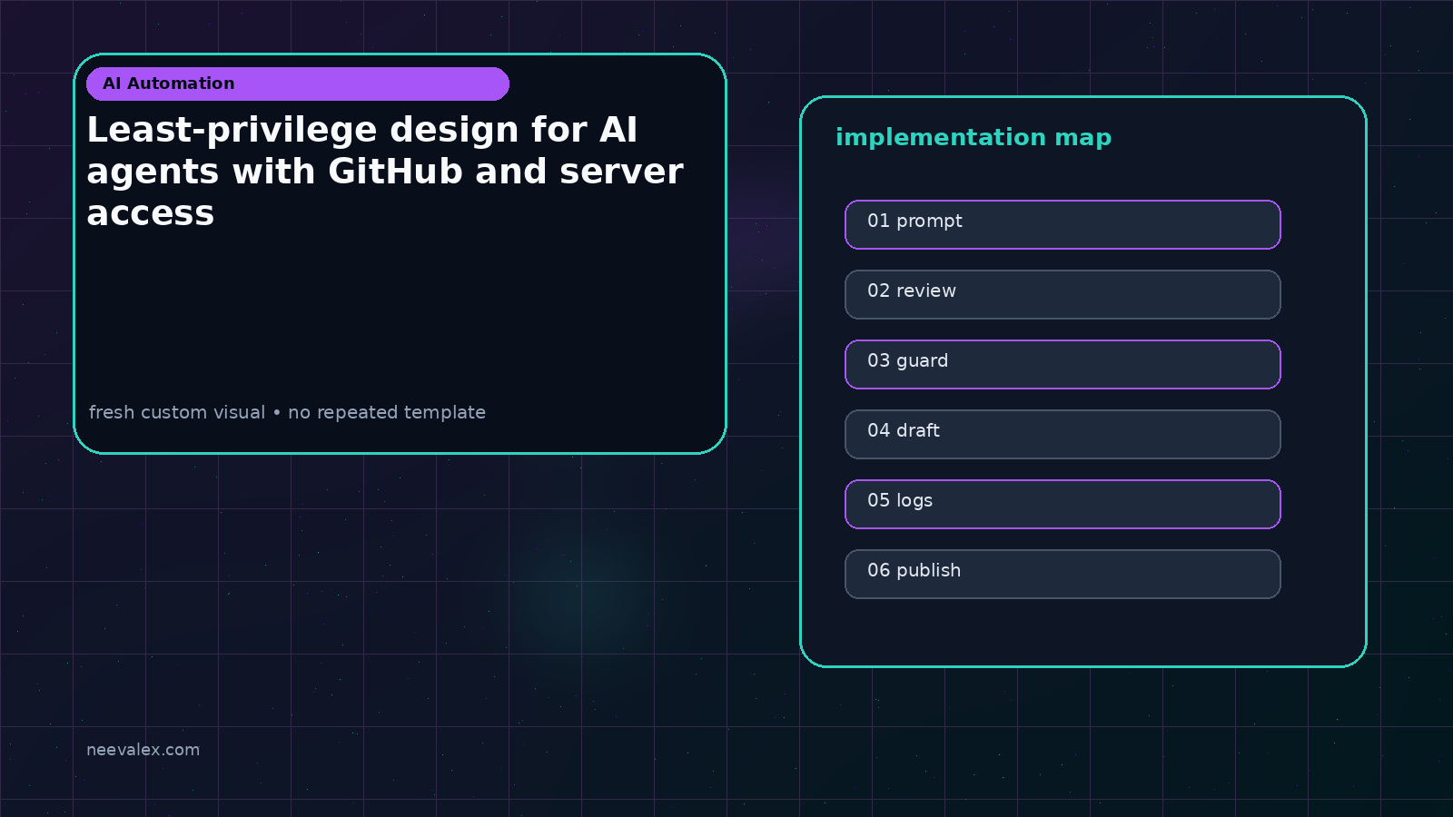Image resolution: width=1453 pixels, height=817 pixels.
Task: Select the '02 review' step
Action: point(1063,294)
